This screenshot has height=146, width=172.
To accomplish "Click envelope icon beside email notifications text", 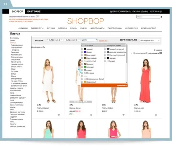I will (38, 17).
